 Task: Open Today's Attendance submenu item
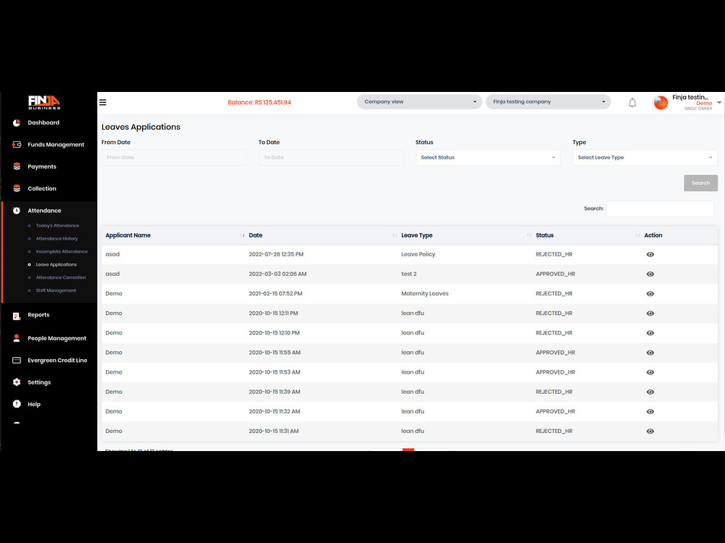57,225
